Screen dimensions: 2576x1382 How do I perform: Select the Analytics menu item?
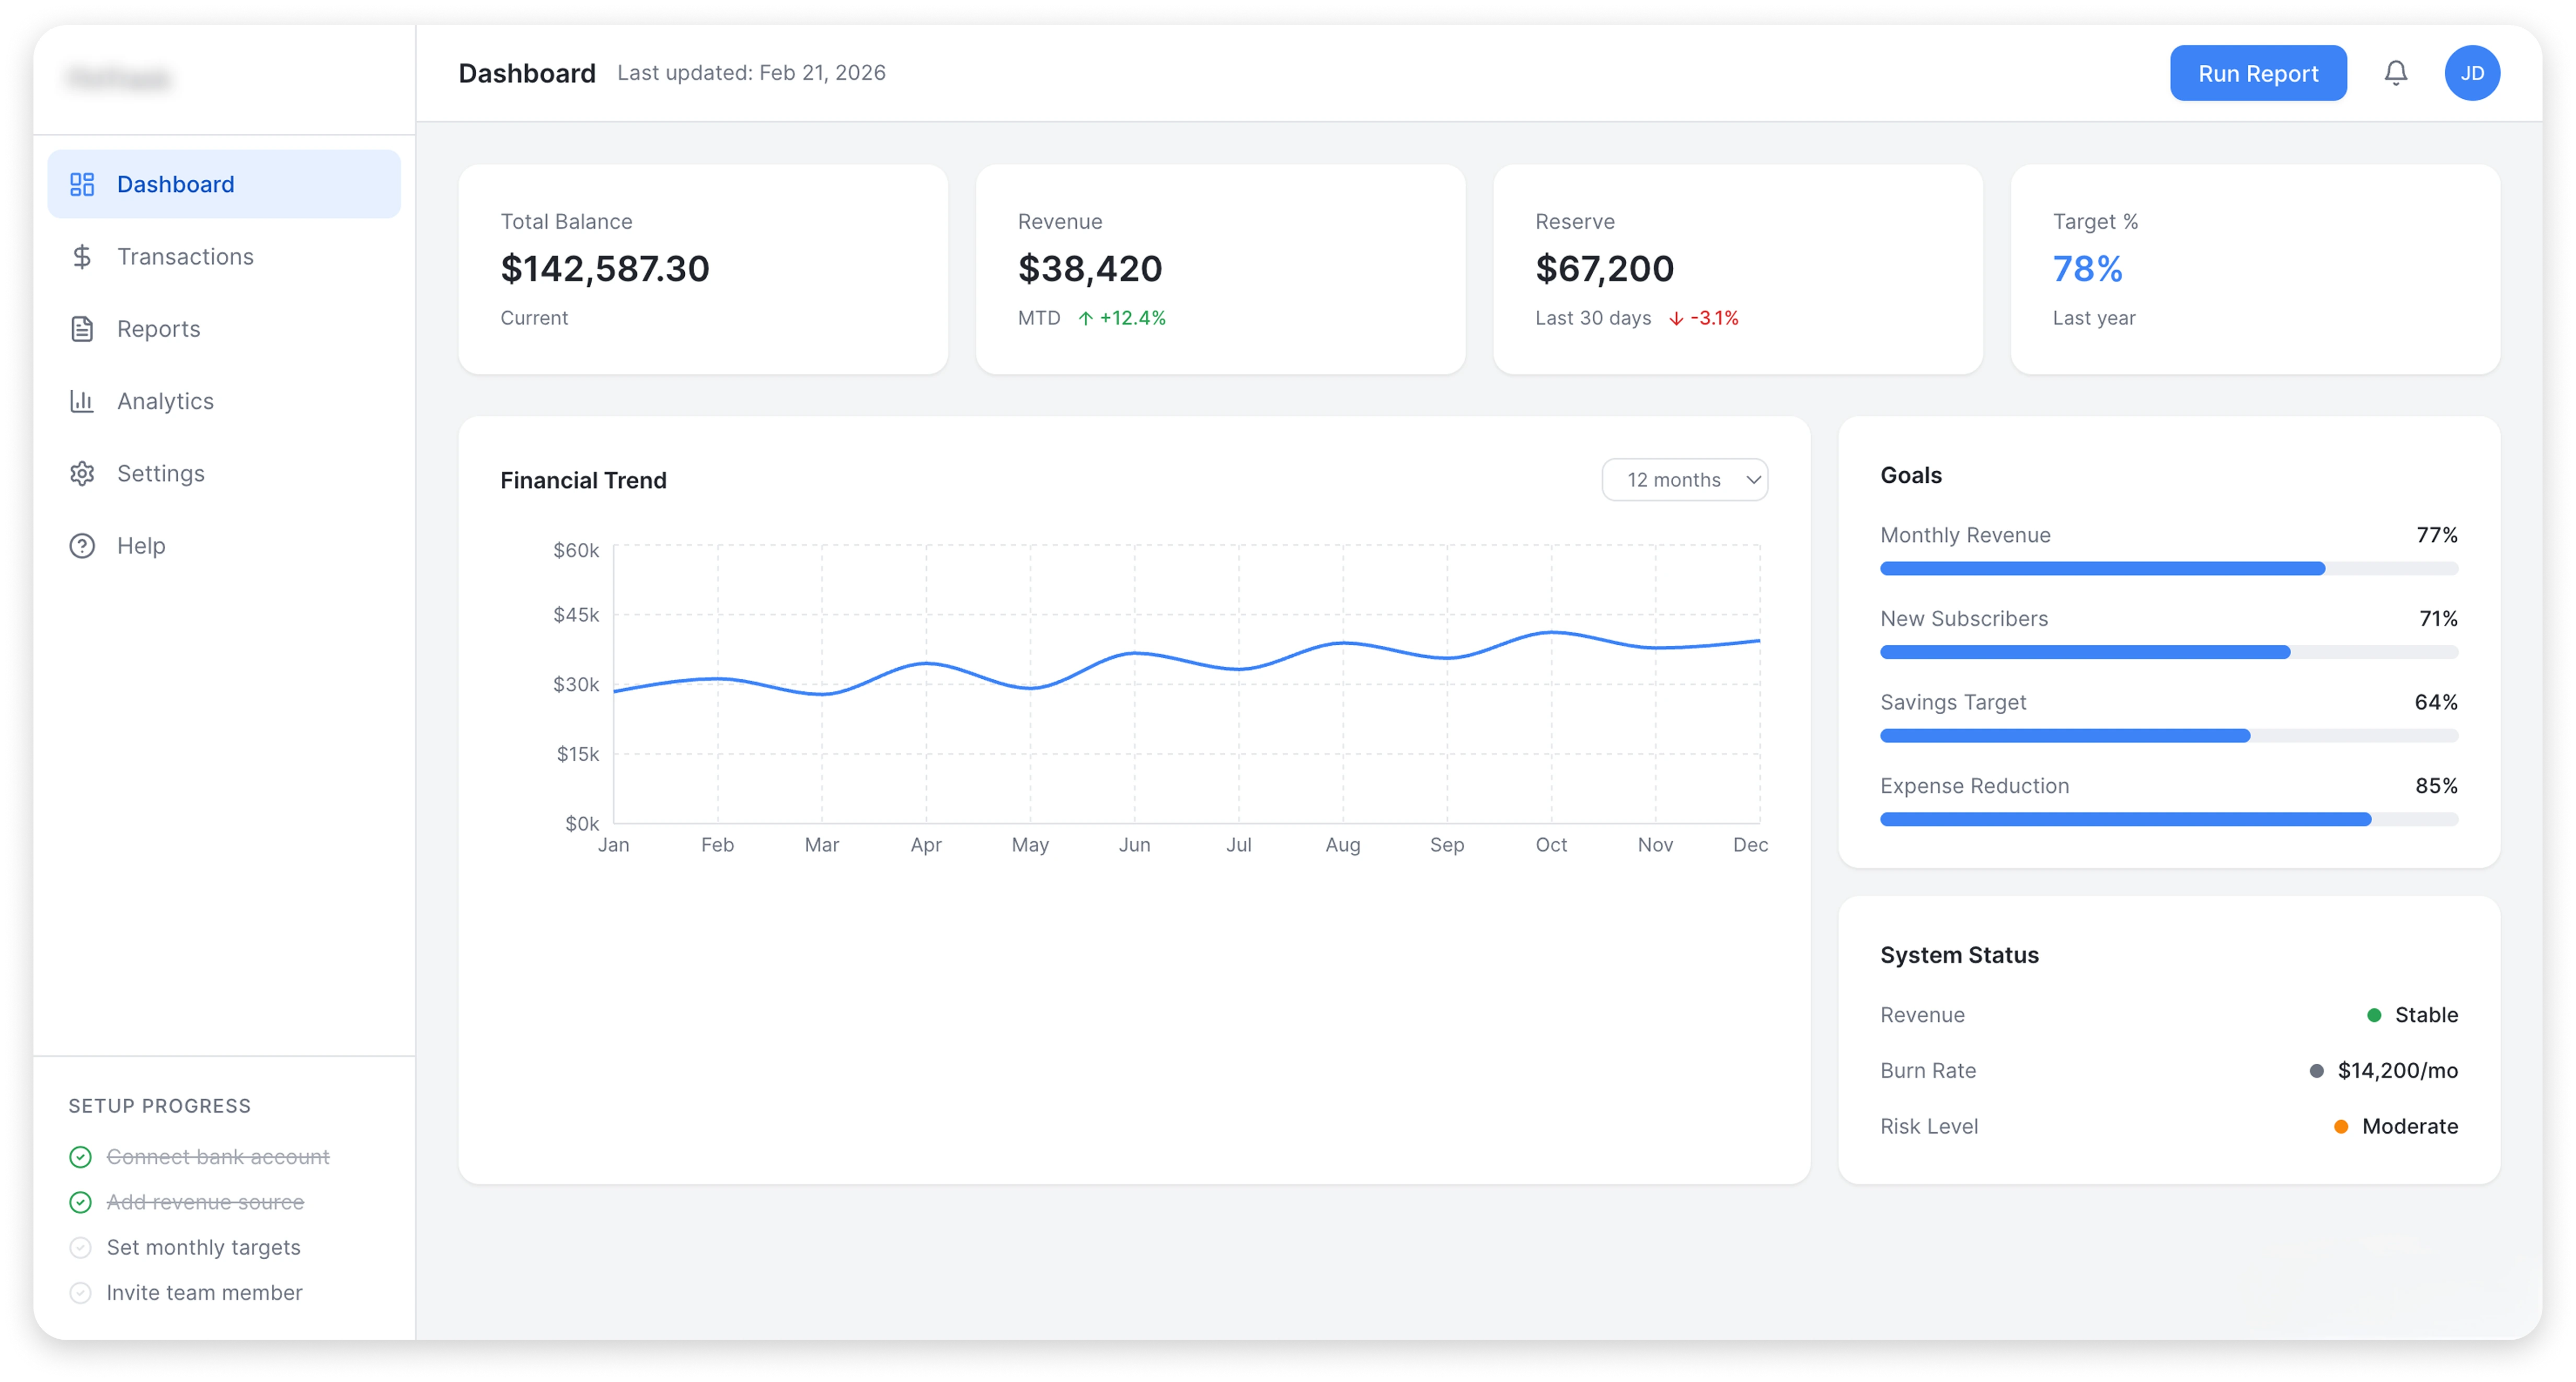click(224, 401)
